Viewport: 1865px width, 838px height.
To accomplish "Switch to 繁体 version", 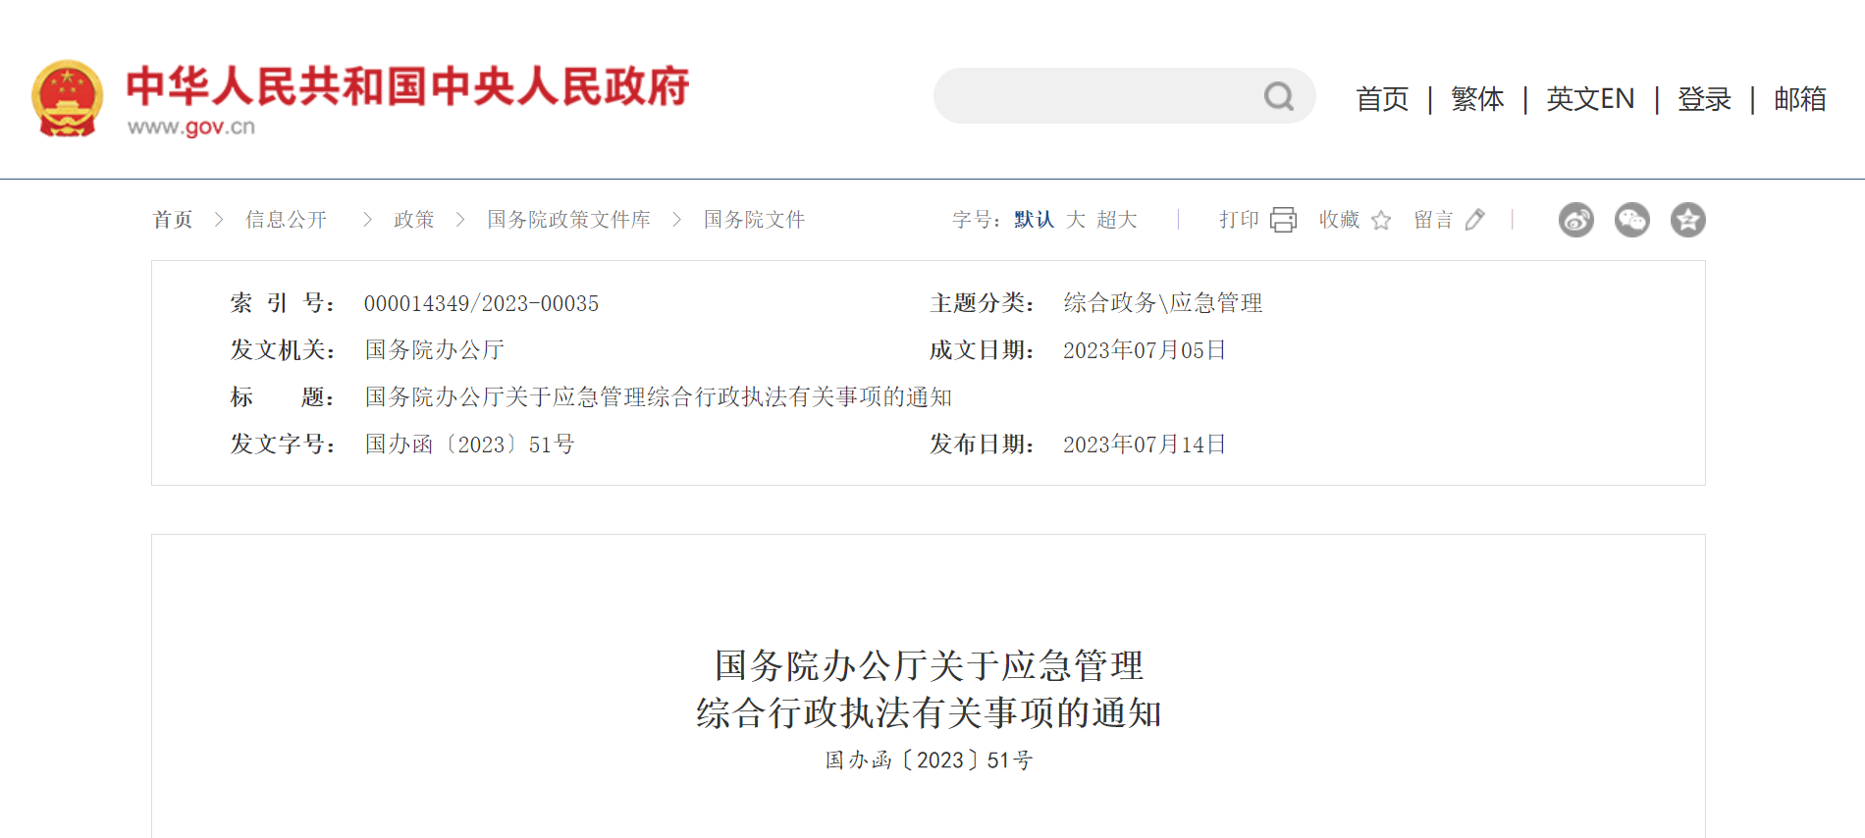I will tap(1477, 99).
